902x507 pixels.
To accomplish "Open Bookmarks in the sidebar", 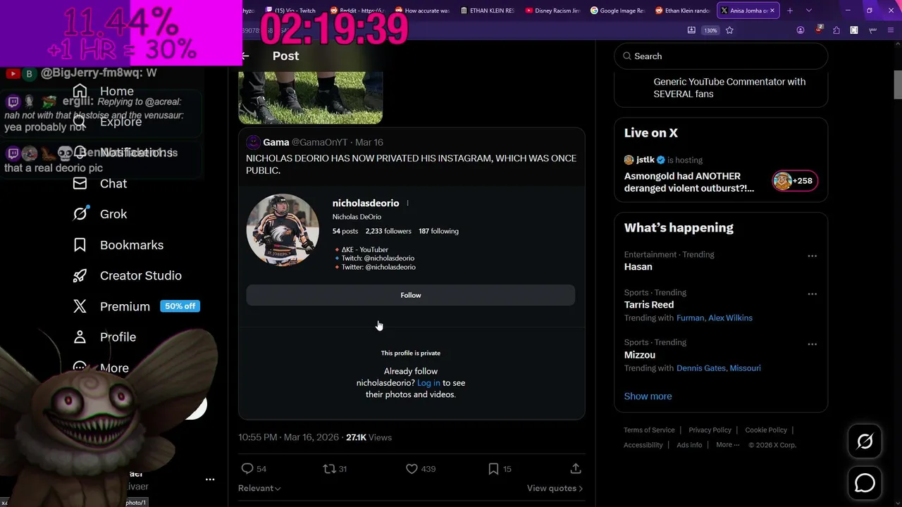I will (x=118, y=245).
